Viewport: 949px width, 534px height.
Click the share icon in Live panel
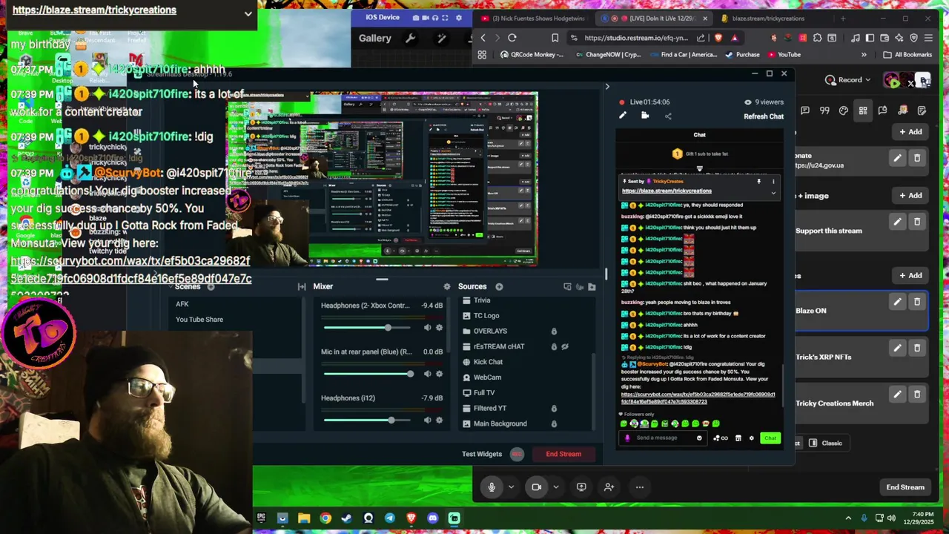point(668,116)
